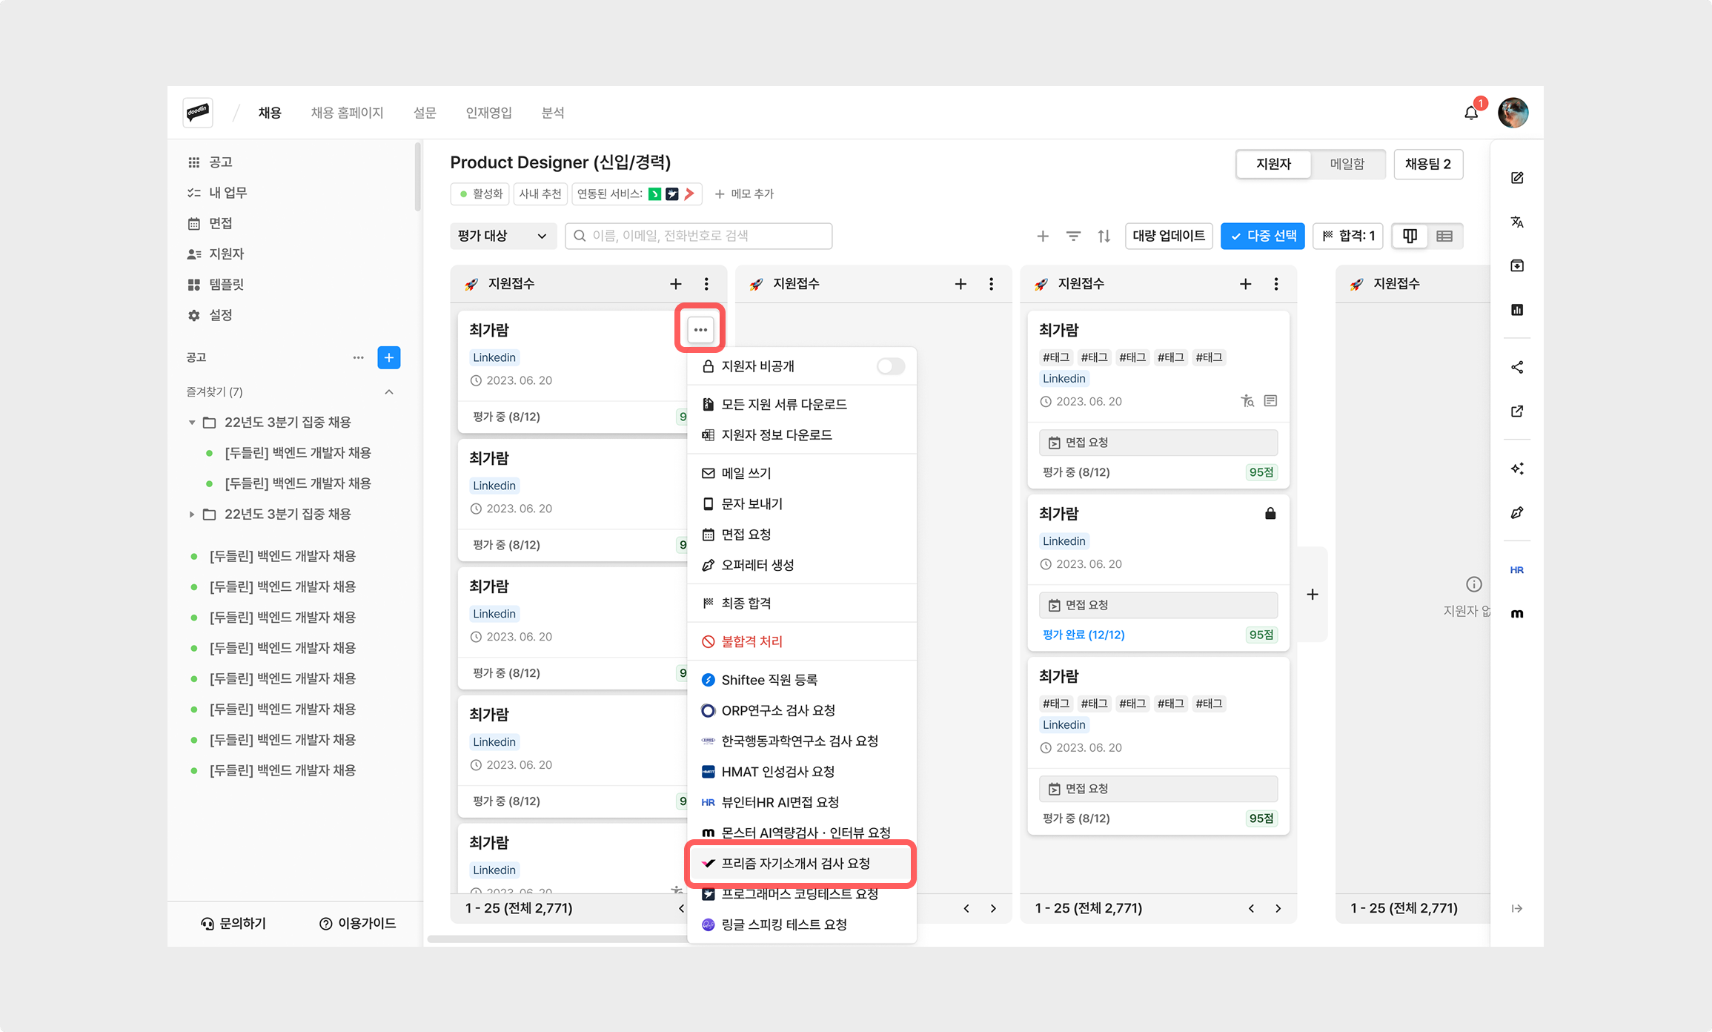Screen dimensions: 1712x1032
Task: Click the 채용팀 2 button
Action: [1428, 164]
